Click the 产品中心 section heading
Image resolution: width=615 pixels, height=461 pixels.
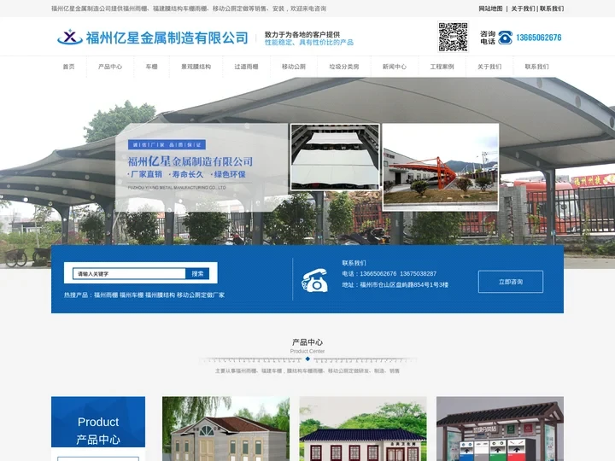(x=307, y=342)
